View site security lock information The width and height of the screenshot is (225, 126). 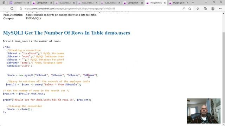pyautogui.click(x=21, y=8)
